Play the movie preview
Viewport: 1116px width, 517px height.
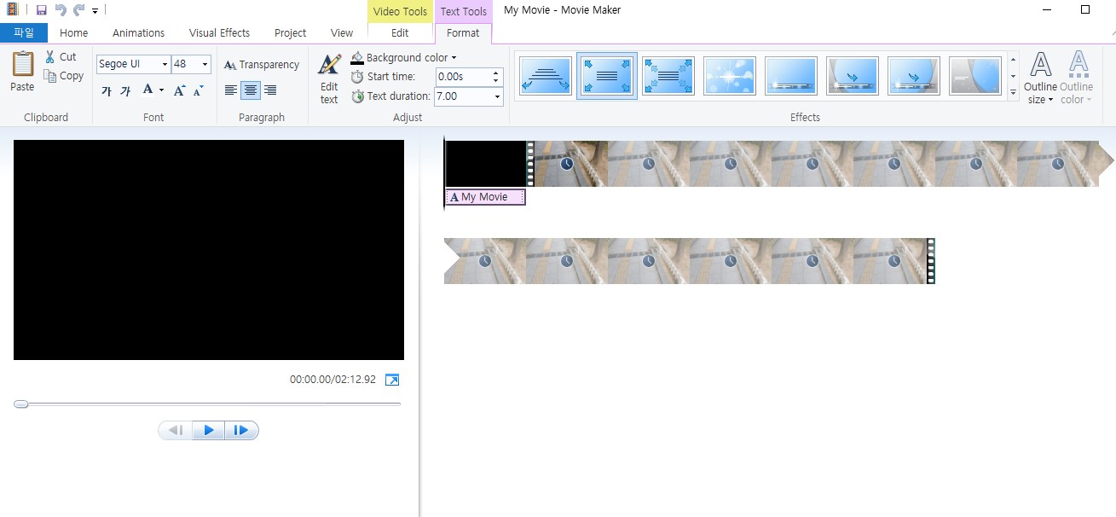click(x=209, y=431)
